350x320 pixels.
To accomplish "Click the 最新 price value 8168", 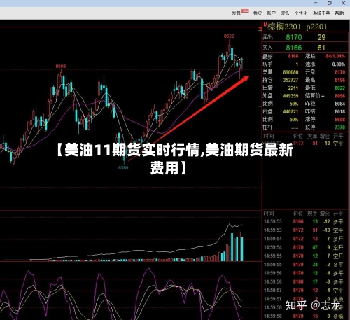I will click(293, 56).
